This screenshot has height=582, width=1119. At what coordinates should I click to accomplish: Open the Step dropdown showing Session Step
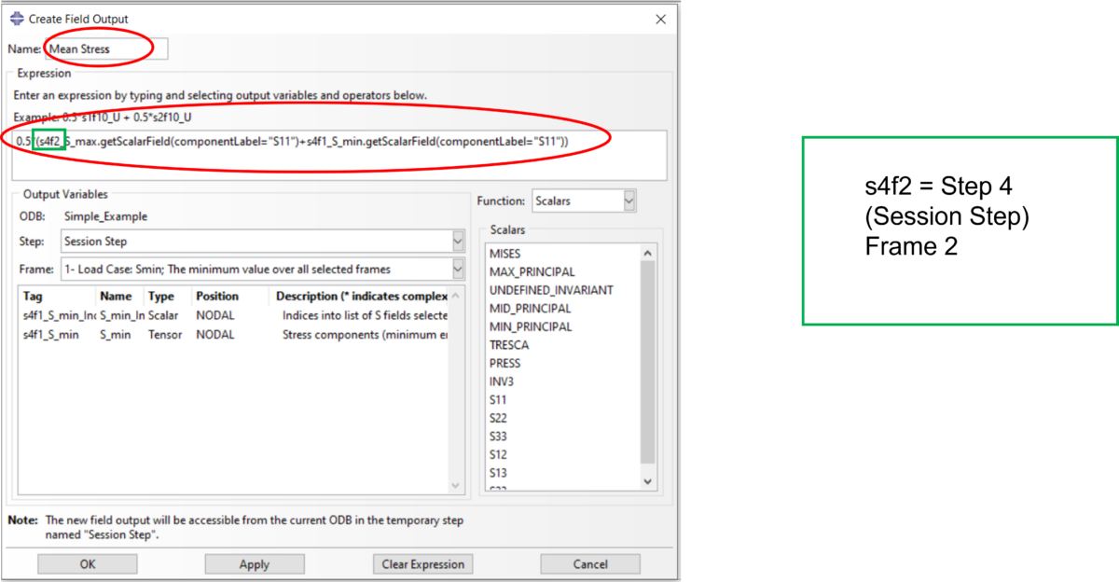[457, 241]
